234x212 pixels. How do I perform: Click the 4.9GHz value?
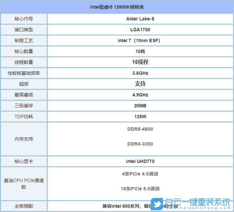[x=140, y=95]
